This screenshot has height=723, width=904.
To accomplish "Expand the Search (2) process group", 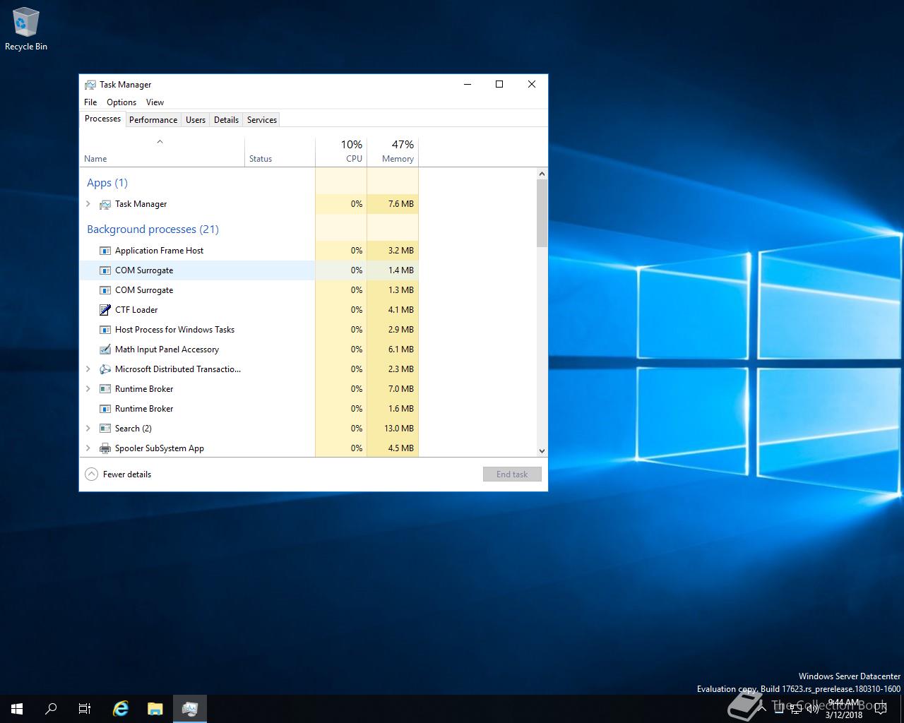I will [x=88, y=429].
